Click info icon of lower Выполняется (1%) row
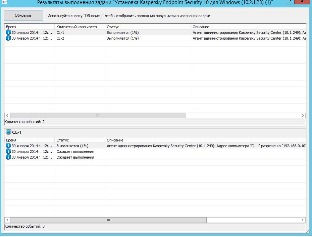312x237 pixels. pyautogui.click(x=8, y=146)
